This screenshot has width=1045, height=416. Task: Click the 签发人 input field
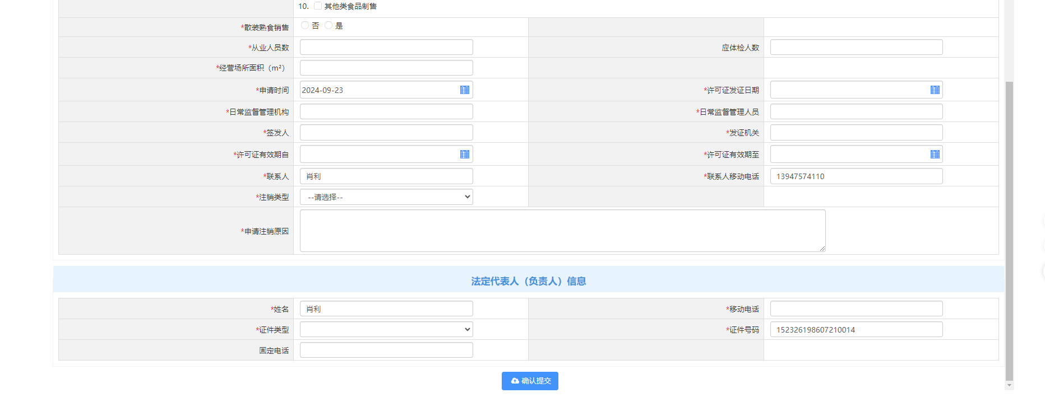(386, 132)
